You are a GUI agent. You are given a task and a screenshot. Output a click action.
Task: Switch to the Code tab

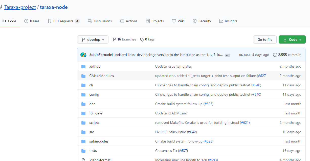tap(9, 21)
